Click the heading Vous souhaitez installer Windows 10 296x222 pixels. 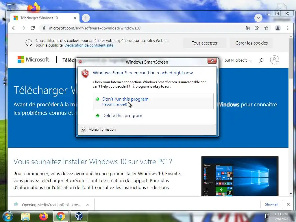pyautogui.click(x=93, y=162)
